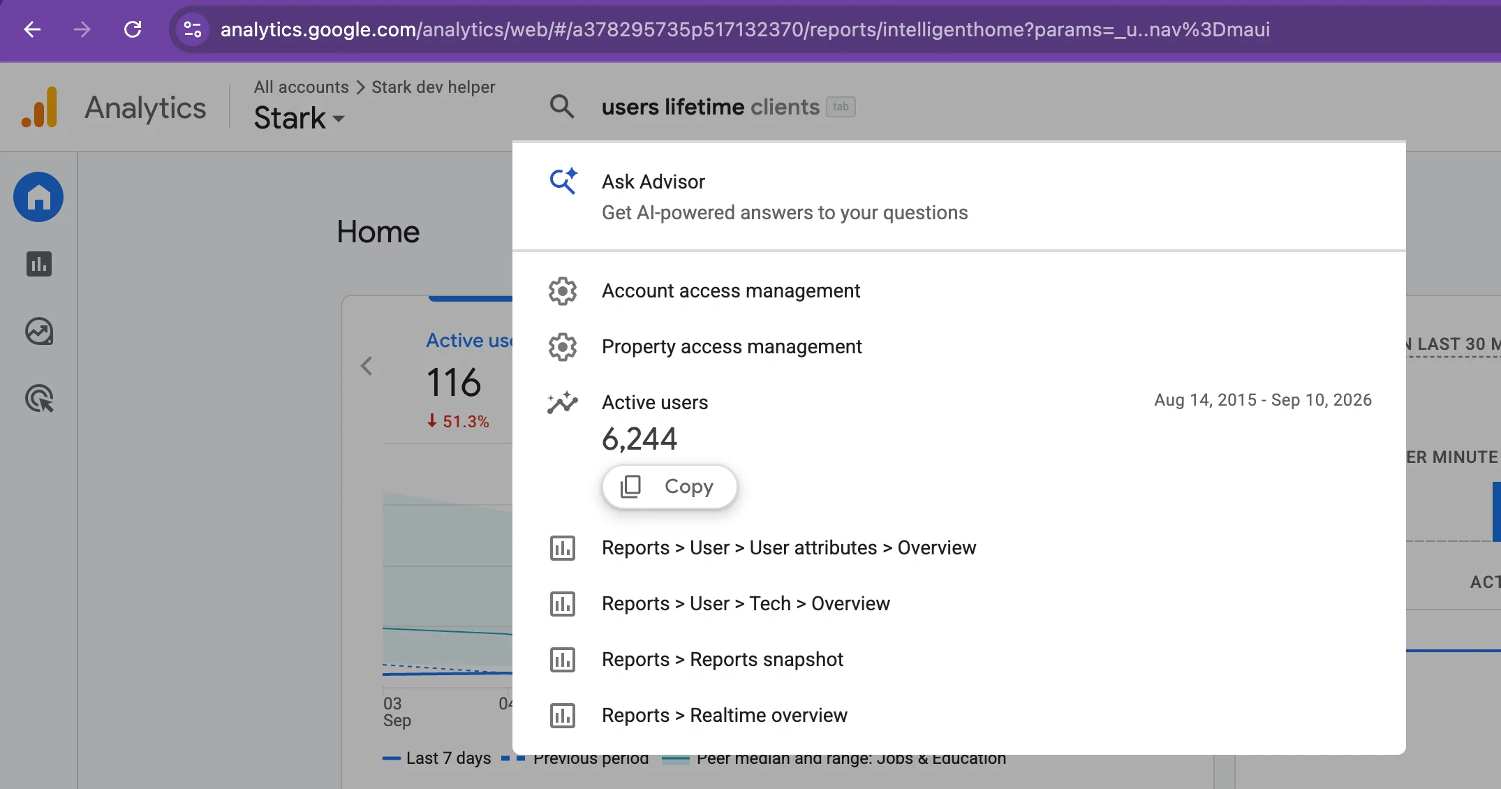Open Home in the left sidebar

click(x=38, y=197)
